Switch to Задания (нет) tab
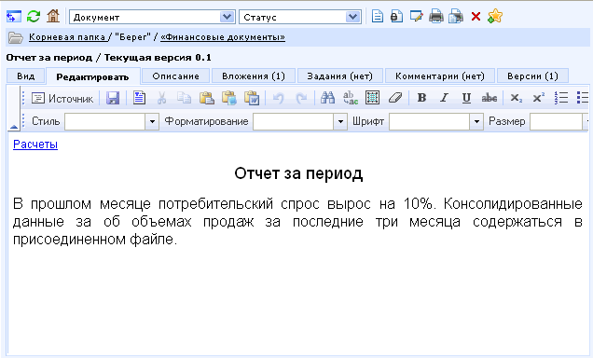 pyautogui.click(x=340, y=76)
